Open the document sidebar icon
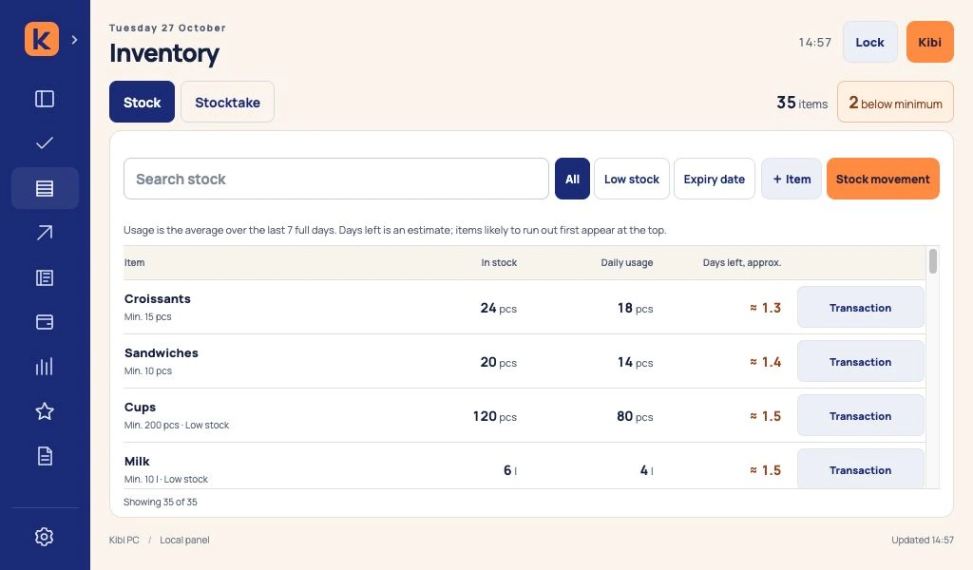973x570 pixels. pos(45,456)
